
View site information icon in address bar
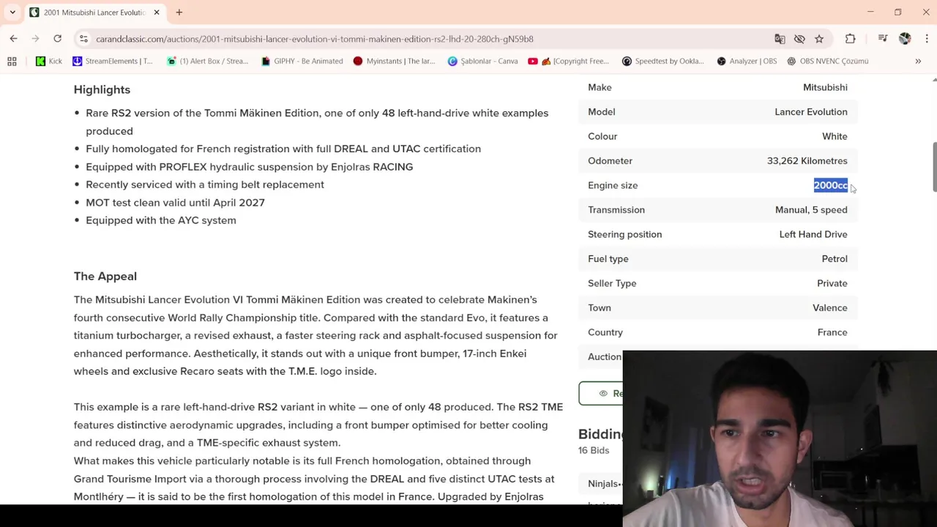(84, 39)
